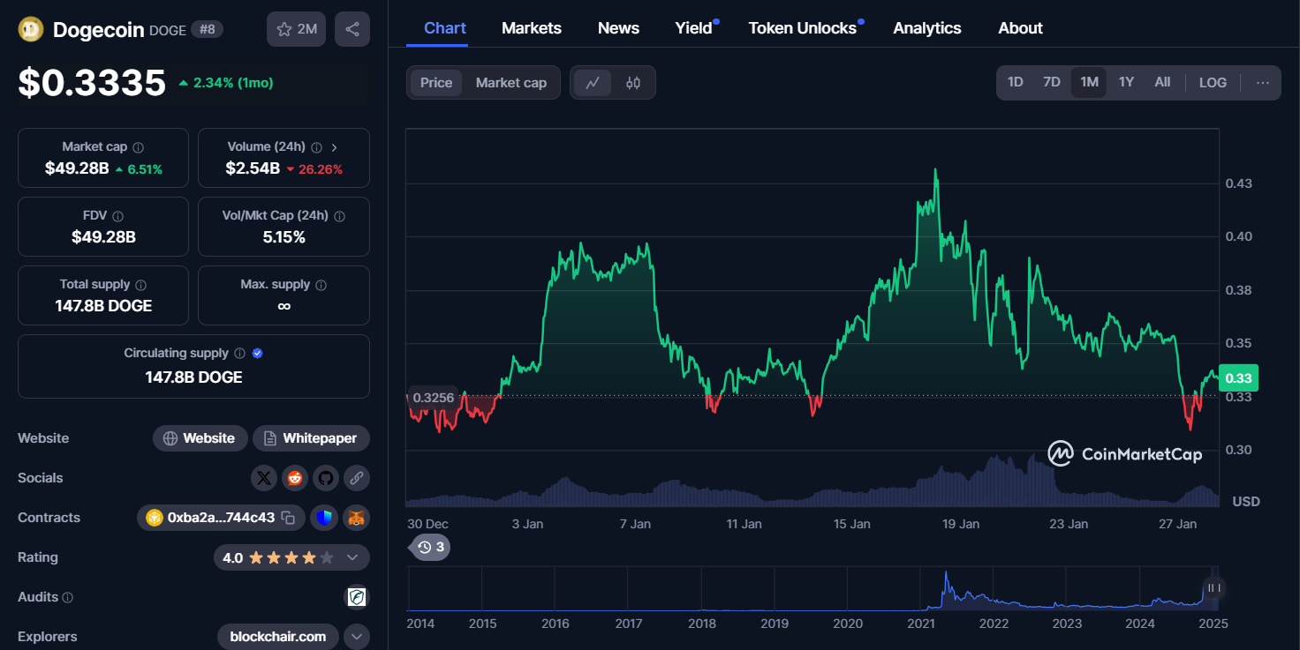
Task: Open the Whitepaper link button
Action: tap(311, 438)
